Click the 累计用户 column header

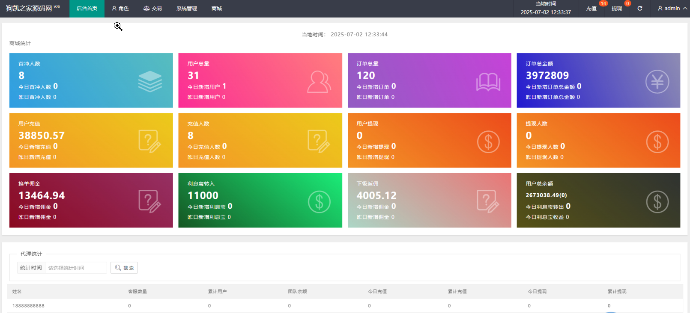coord(218,292)
